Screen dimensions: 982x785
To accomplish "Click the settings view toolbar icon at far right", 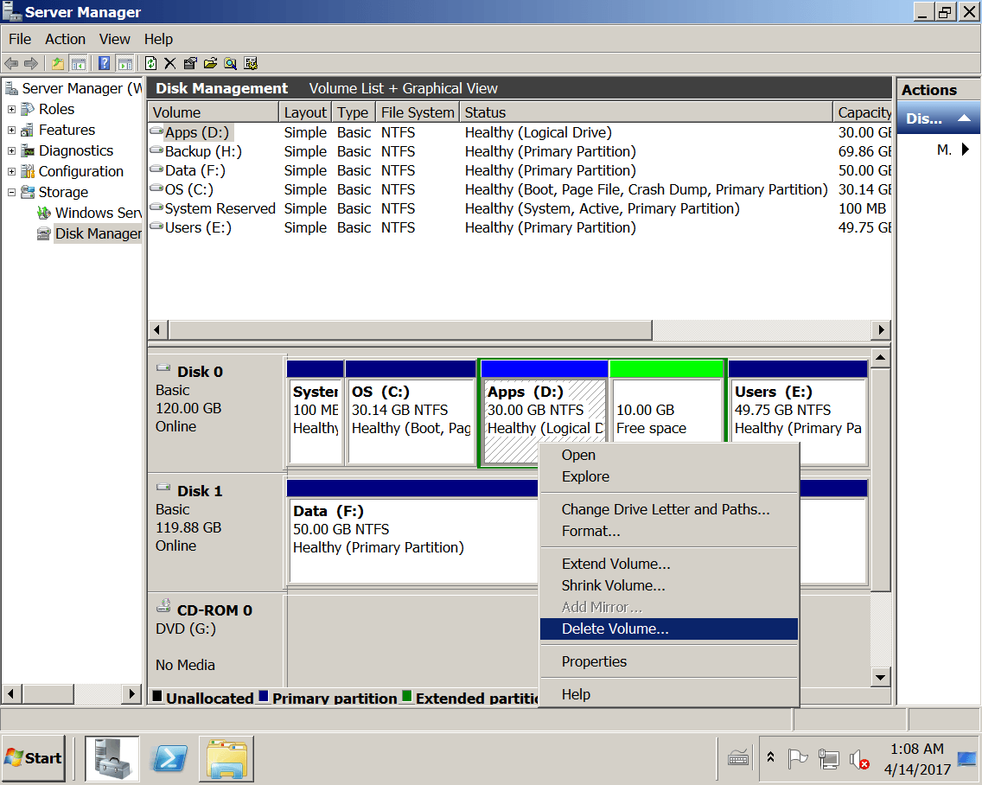I will pos(252,63).
